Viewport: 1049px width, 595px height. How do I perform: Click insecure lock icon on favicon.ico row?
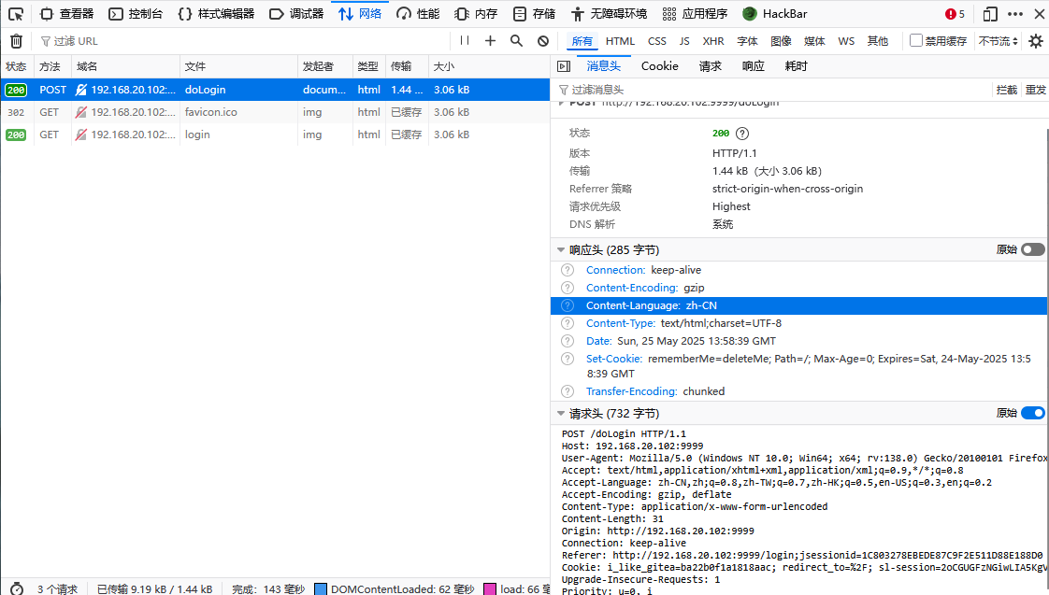click(x=81, y=112)
